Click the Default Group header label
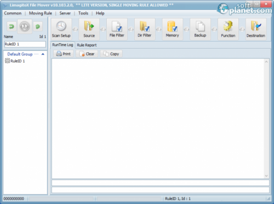 click(20, 54)
